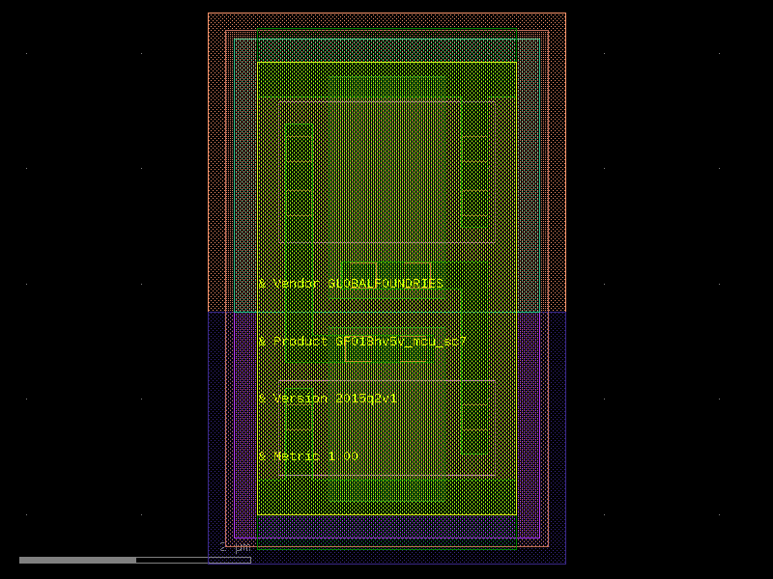Select the '& Version 2015q2v1' text label
The width and height of the screenshot is (773, 579).
click(328, 399)
